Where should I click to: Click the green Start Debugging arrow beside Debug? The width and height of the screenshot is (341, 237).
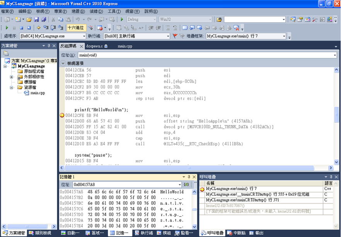(x=122, y=20)
